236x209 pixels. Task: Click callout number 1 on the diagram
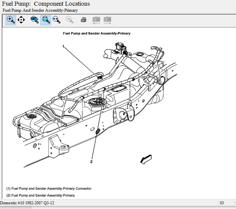(63, 46)
